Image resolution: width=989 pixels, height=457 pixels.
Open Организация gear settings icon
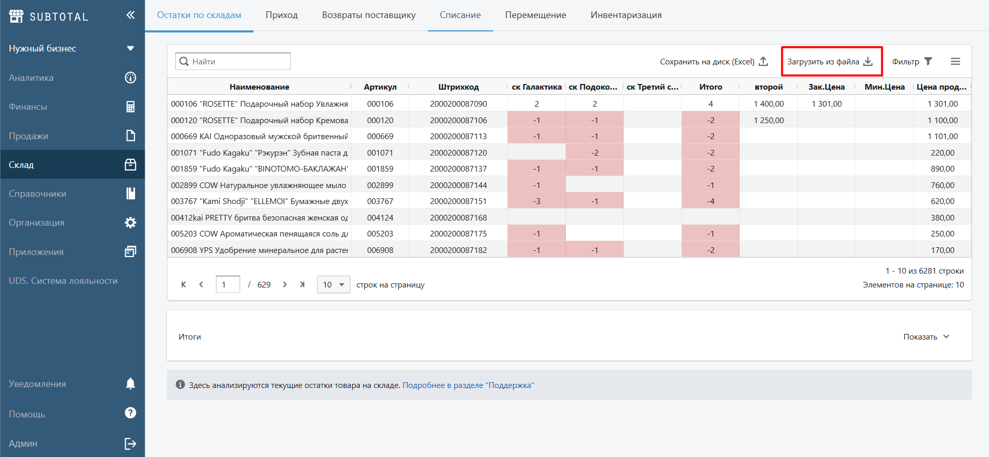(x=130, y=223)
